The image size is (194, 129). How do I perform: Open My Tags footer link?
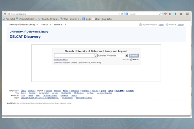pos(90,93)
